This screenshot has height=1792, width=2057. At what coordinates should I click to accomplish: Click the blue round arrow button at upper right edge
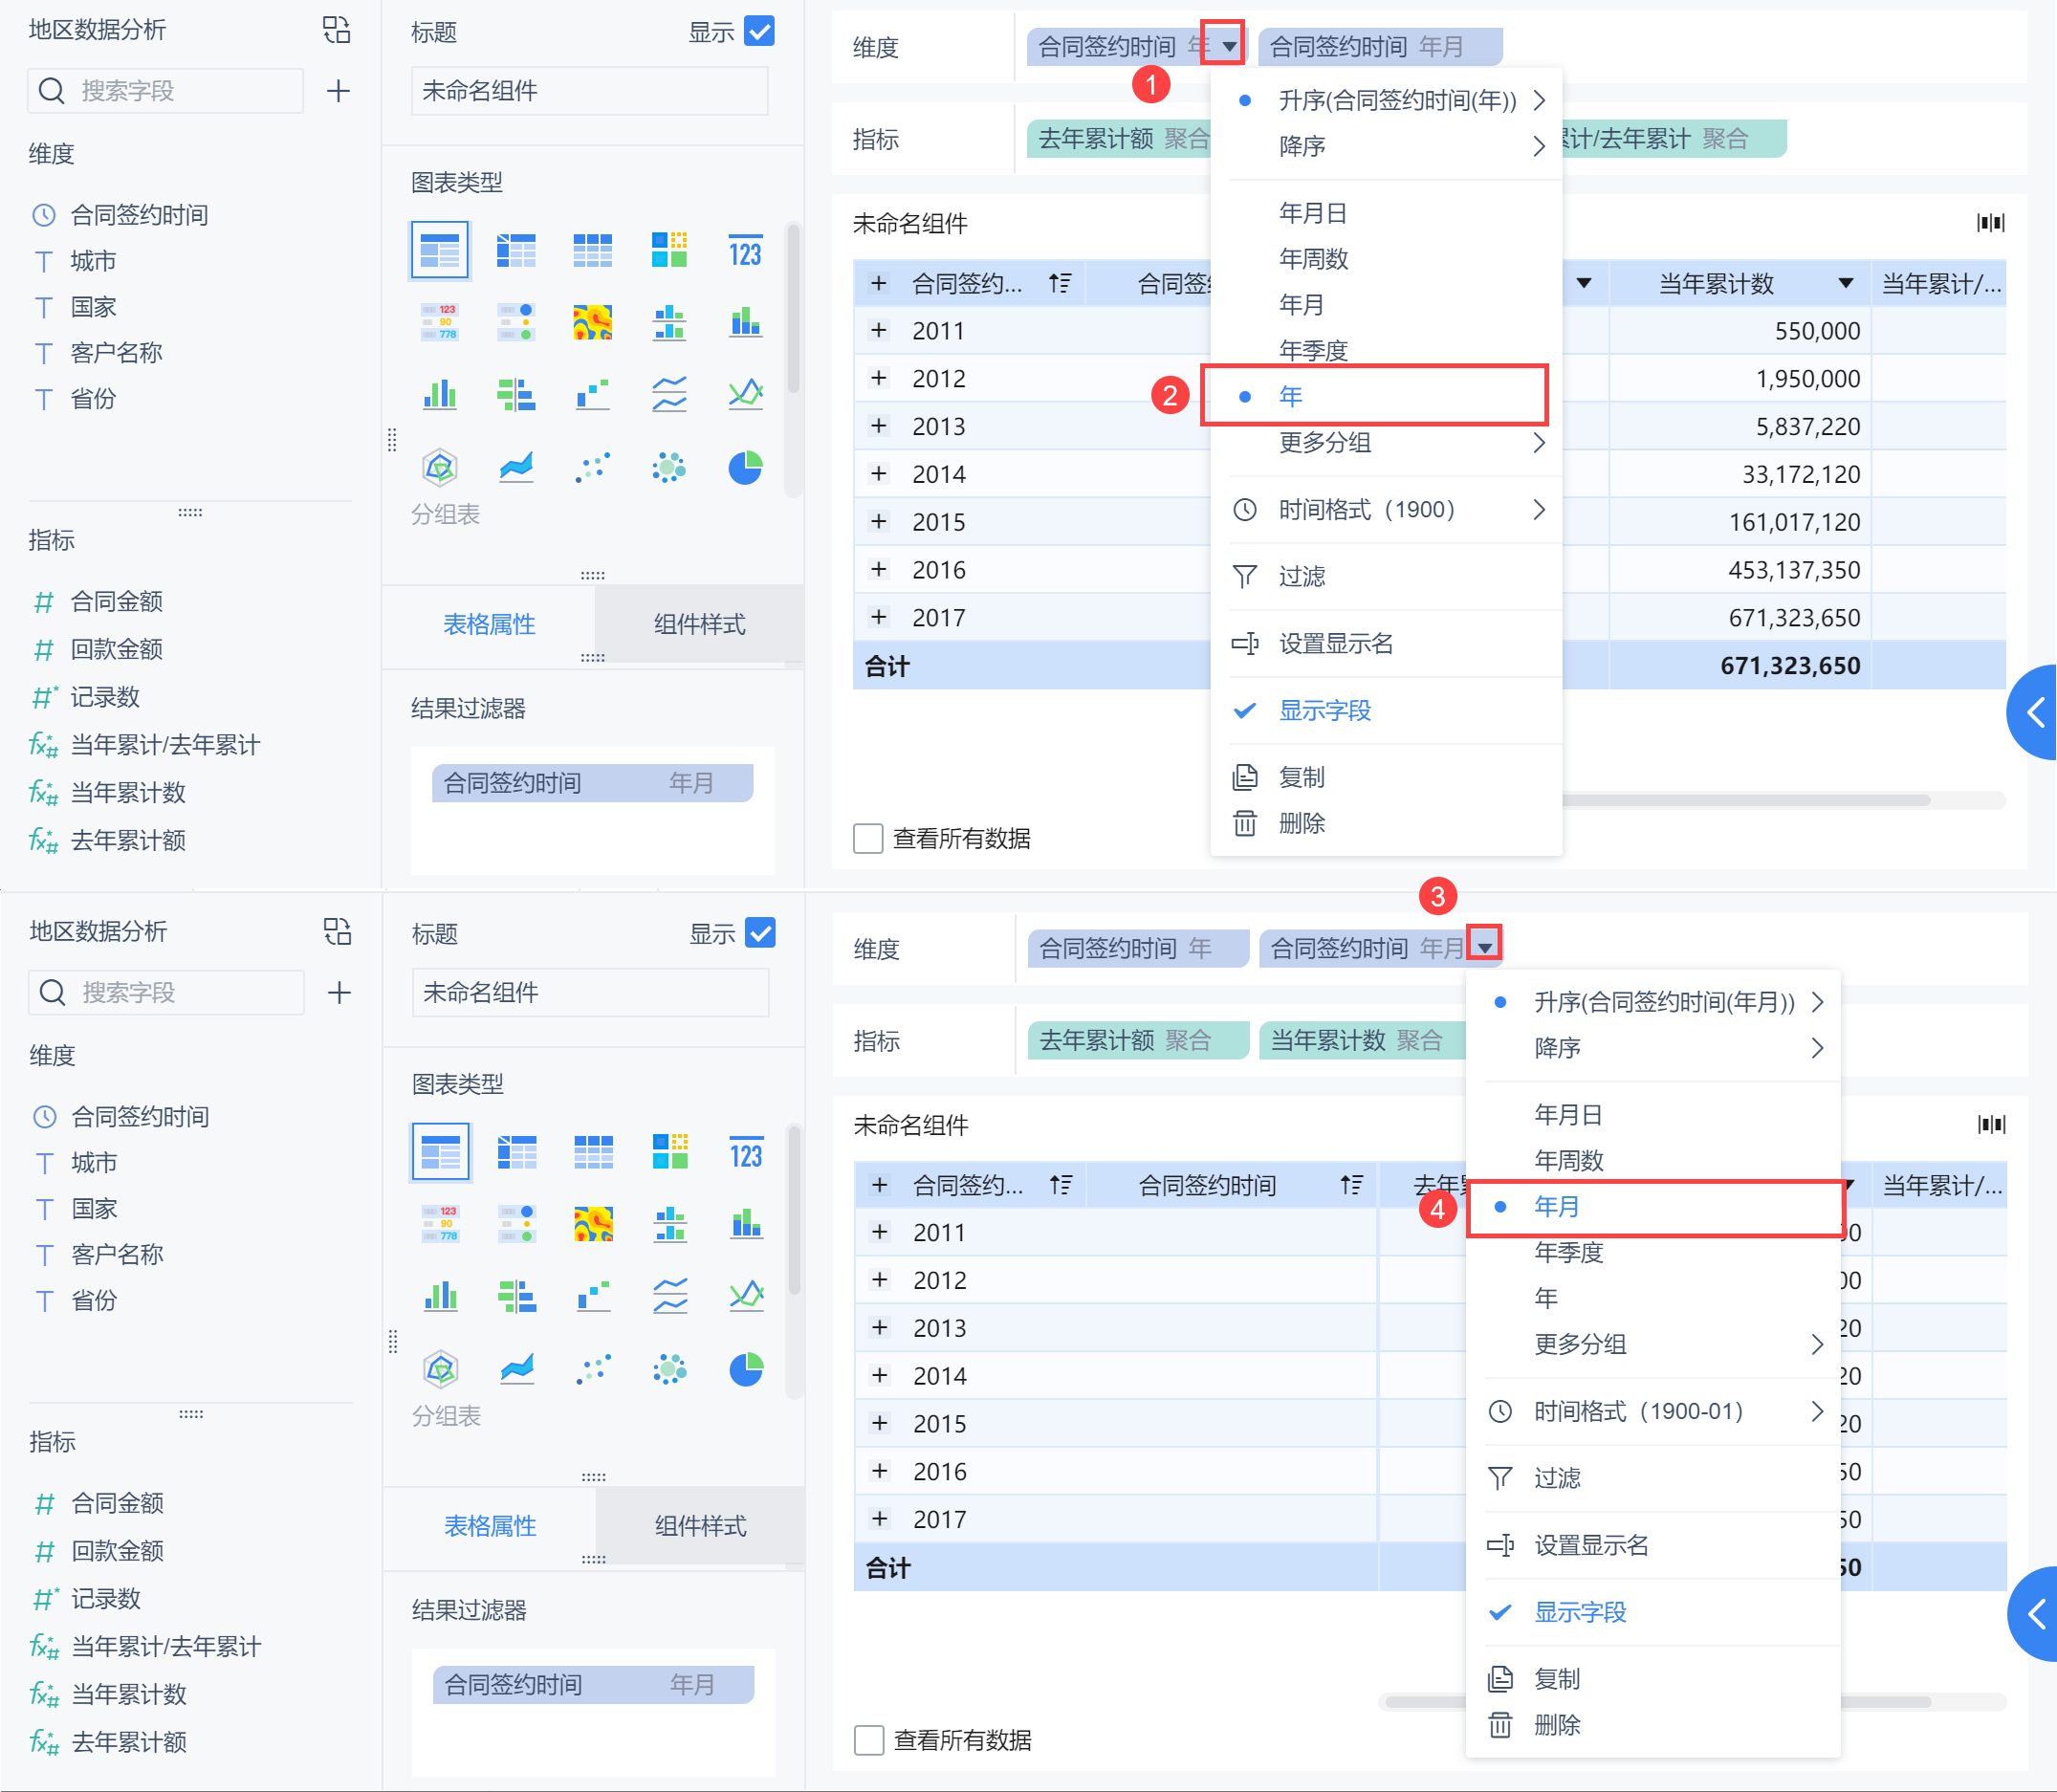click(2035, 712)
